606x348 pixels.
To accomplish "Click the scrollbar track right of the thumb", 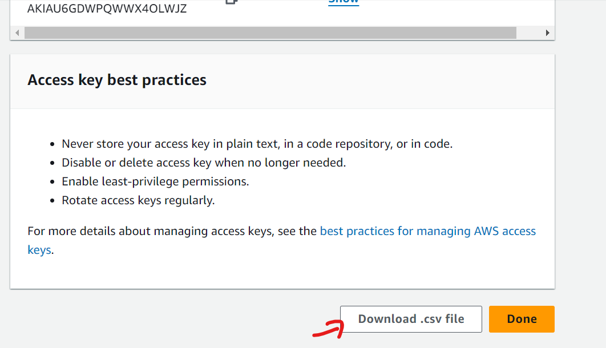I will tap(530, 33).
